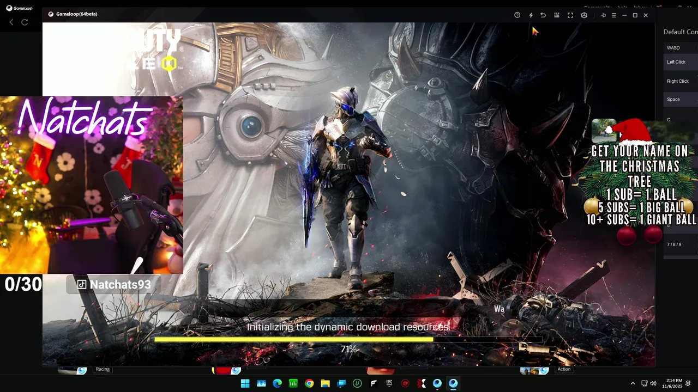Select the 7/8/9 control row
The height and width of the screenshot is (392, 698).
click(x=681, y=244)
